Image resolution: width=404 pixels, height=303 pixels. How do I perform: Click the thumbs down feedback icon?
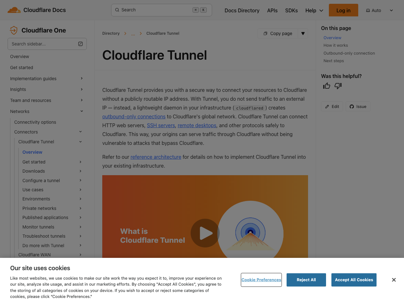(338, 86)
